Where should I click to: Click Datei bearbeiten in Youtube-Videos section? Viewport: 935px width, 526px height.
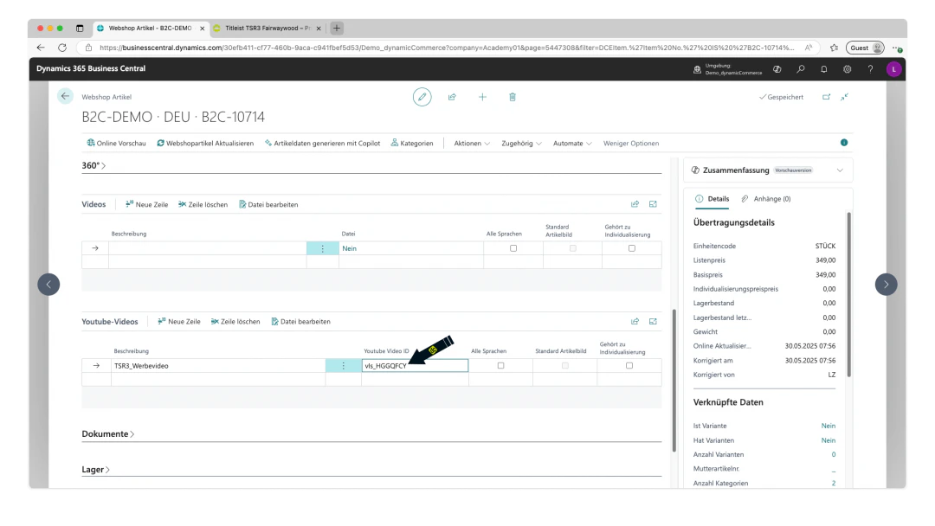coord(300,322)
